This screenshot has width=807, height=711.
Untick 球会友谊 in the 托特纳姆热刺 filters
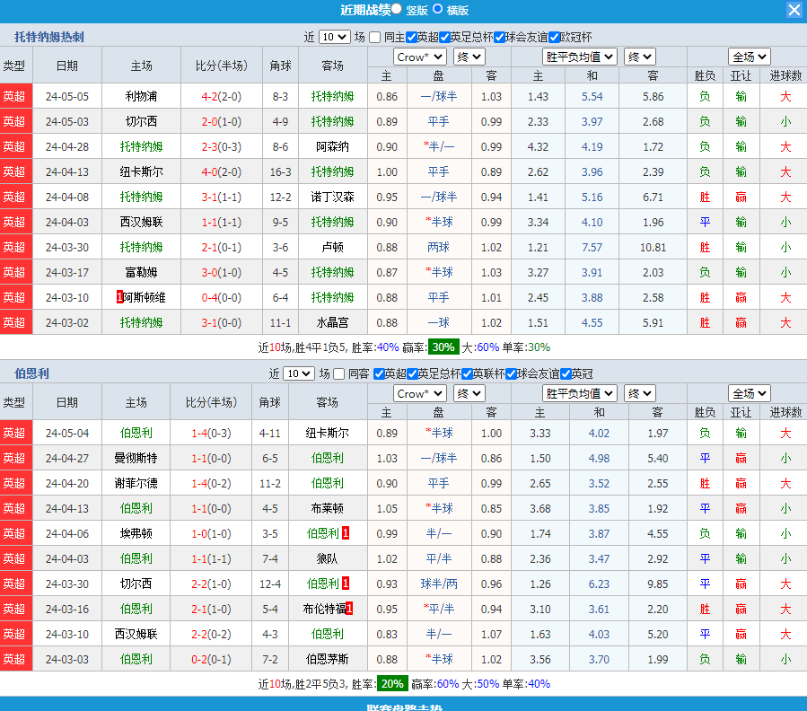pos(499,37)
